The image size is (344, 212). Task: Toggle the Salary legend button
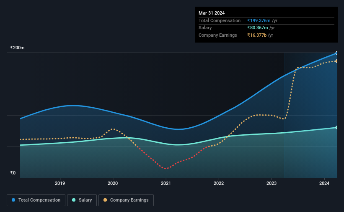(82, 200)
